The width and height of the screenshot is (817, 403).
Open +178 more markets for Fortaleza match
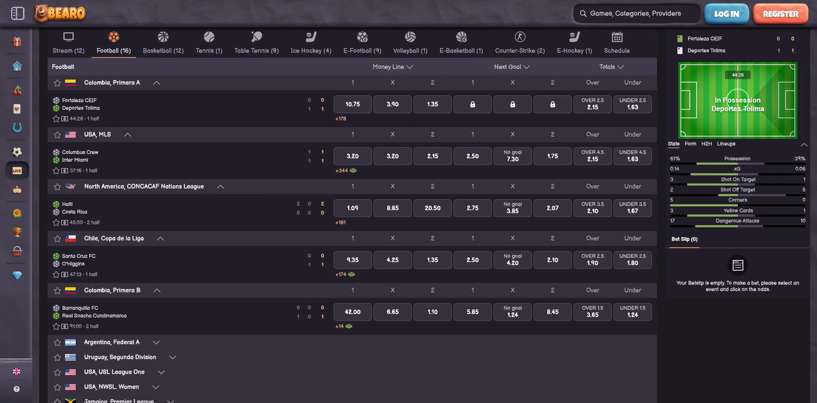[x=341, y=118]
